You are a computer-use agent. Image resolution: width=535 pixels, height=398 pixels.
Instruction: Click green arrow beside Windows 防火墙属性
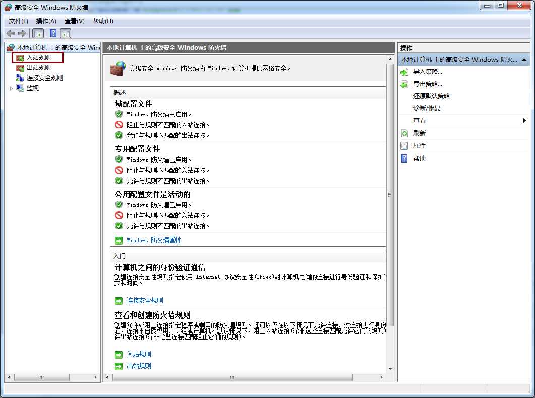[x=118, y=241]
